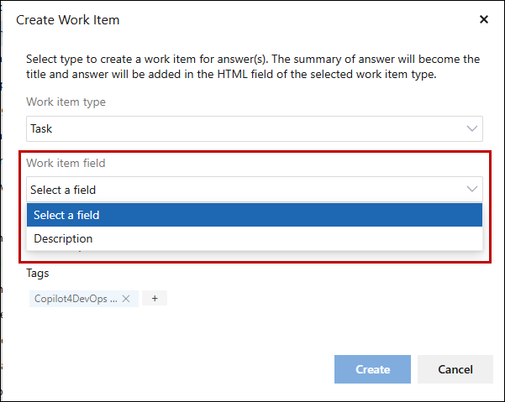Image resolution: width=505 pixels, height=402 pixels.
Task: Click the instruction paragraph about selecting a type
Action: tap(252, 66)
